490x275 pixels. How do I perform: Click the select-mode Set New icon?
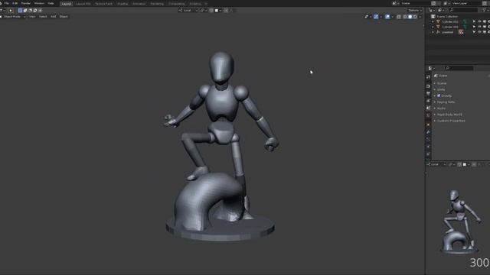click(x=21, y=10)
